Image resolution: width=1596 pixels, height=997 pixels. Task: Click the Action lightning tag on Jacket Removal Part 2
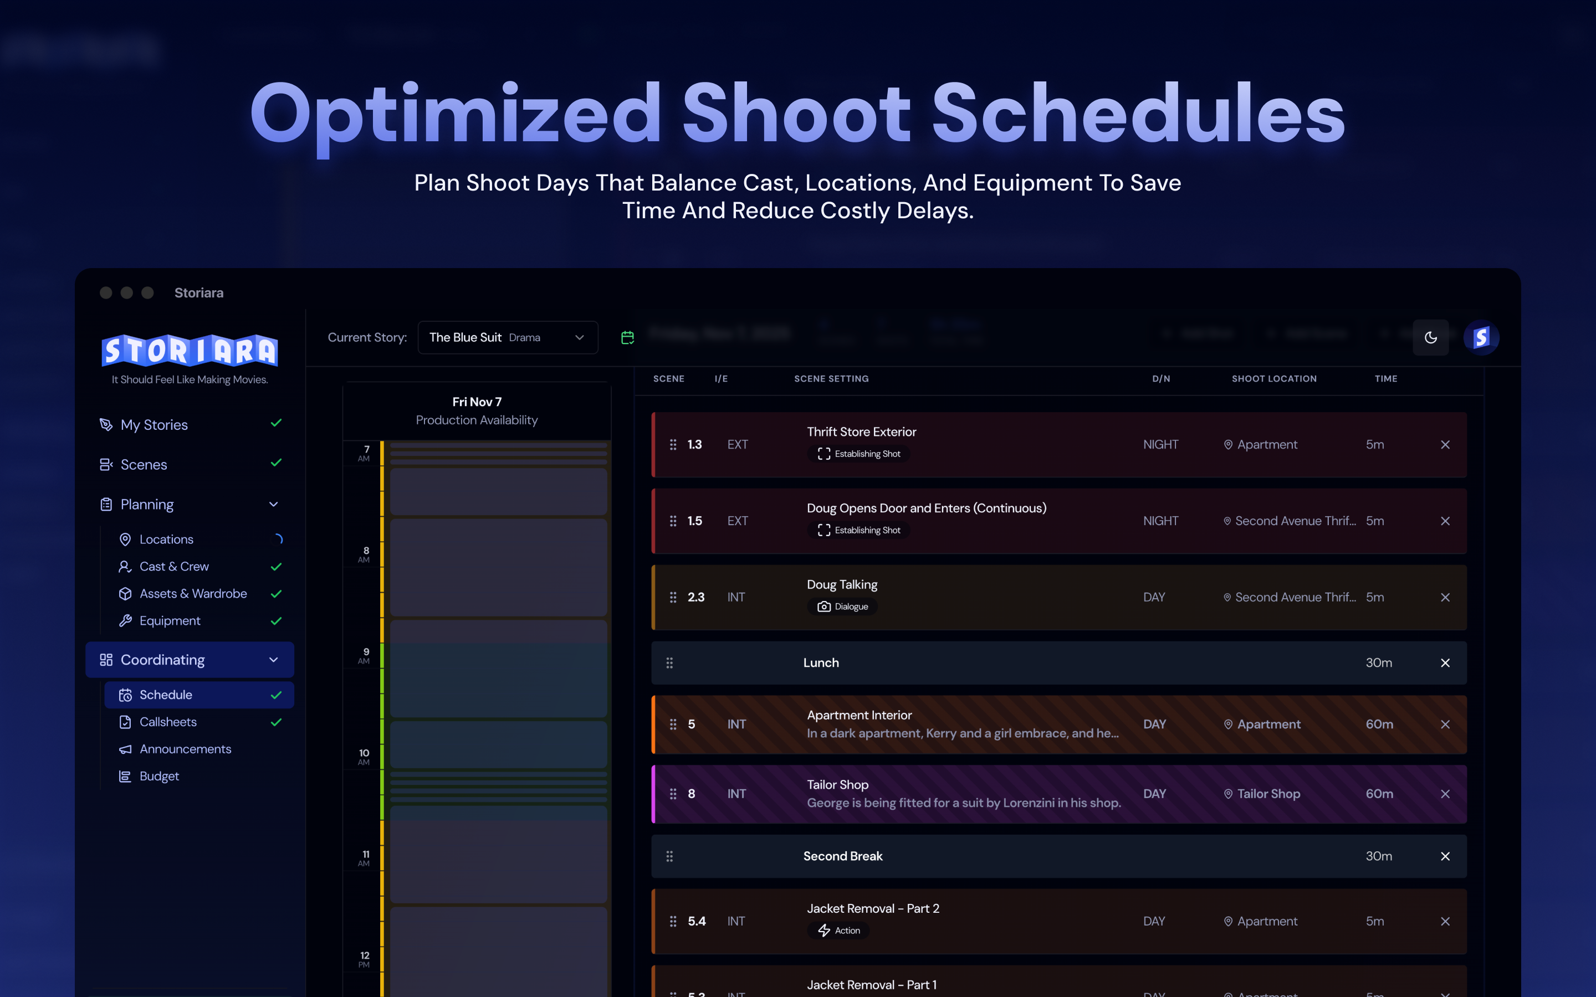[838, 931]
